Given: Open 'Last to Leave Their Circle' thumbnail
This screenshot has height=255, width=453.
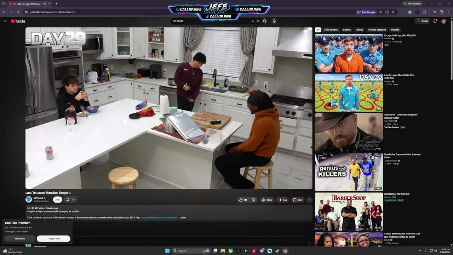Looking at the screenshot, I should click(x=349, y=93).
